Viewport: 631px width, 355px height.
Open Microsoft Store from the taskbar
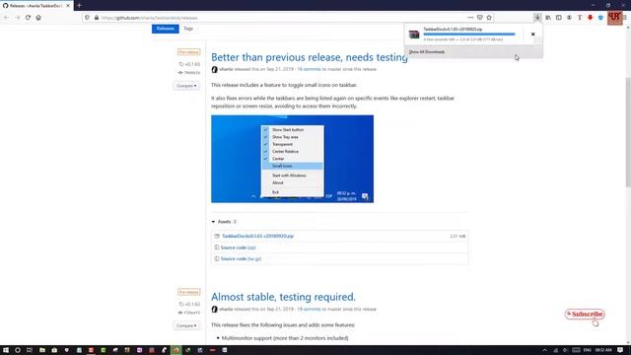tap(54, 350)
